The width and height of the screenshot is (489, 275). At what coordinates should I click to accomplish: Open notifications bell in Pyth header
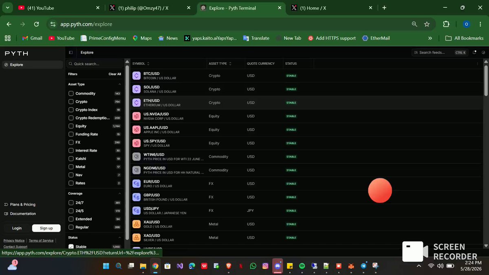pyautogui.click(x=474, y=52)
